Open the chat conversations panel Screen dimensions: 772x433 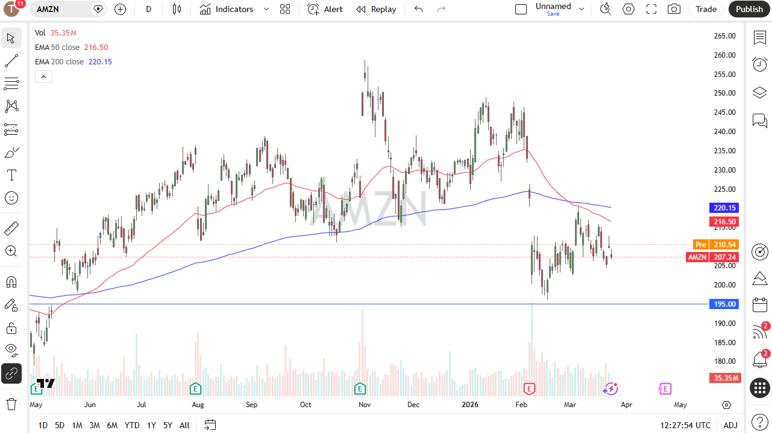[759, 121]
